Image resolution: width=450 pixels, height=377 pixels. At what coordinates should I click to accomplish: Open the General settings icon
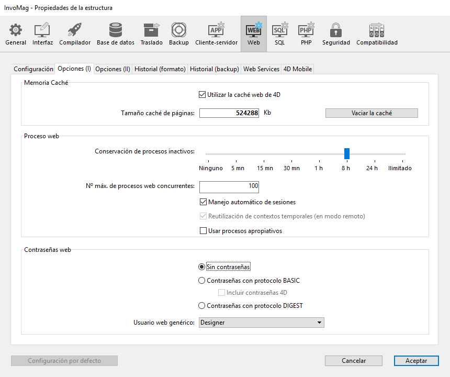tap(16, 34)
